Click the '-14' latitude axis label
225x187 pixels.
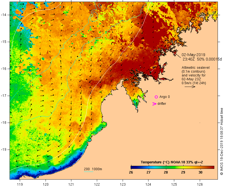[x=4, y=15]
